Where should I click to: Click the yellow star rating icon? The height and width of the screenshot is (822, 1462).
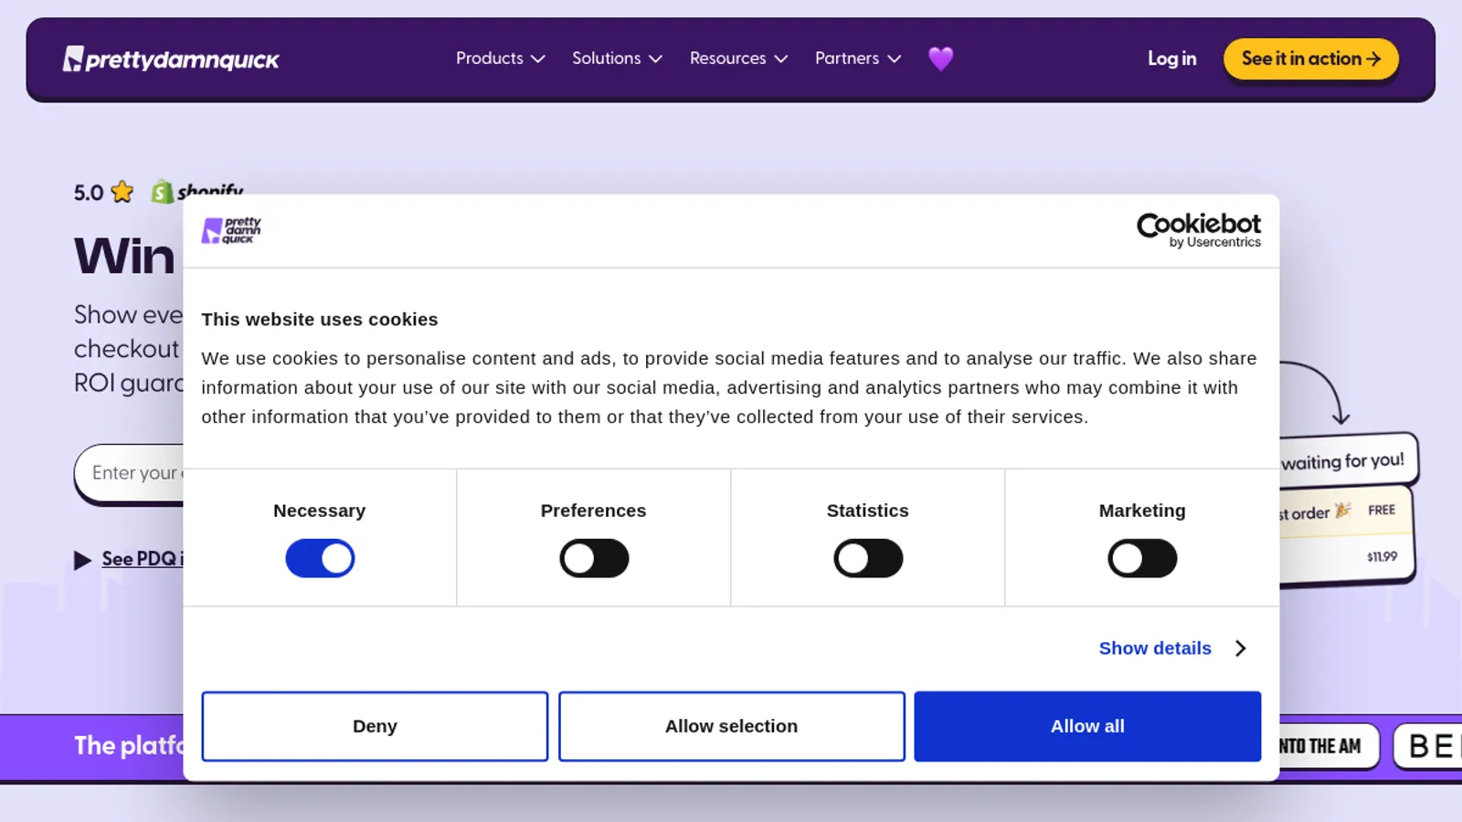point(122,192)
